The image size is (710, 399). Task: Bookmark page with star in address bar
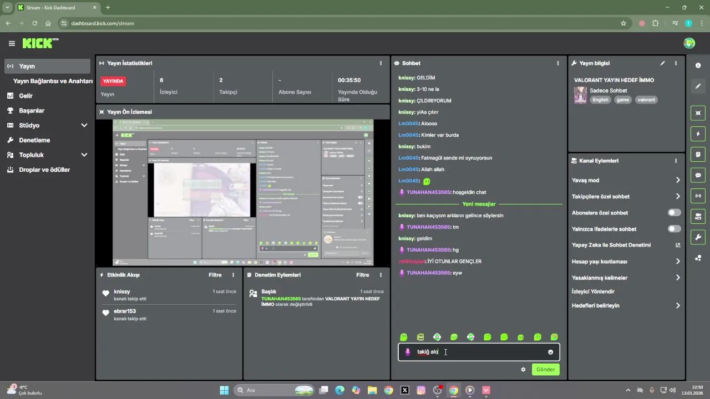623,23
